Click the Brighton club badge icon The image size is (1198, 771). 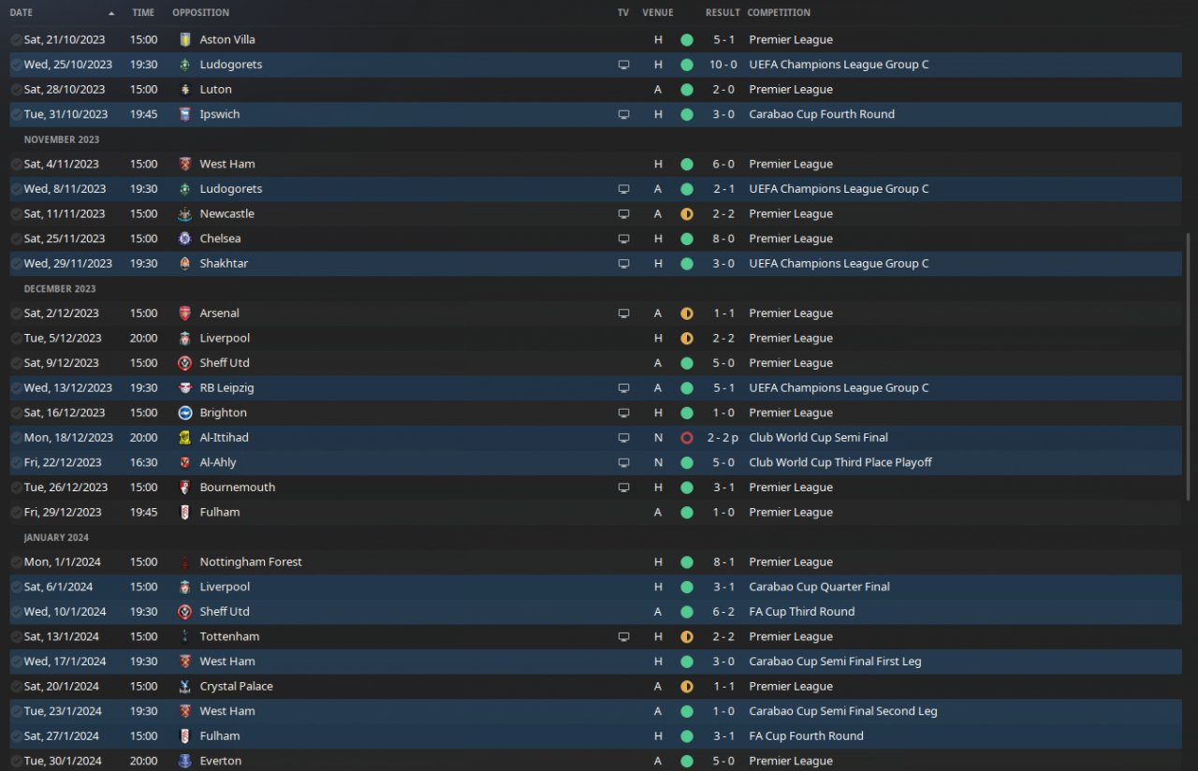click(x=184, y=413)
